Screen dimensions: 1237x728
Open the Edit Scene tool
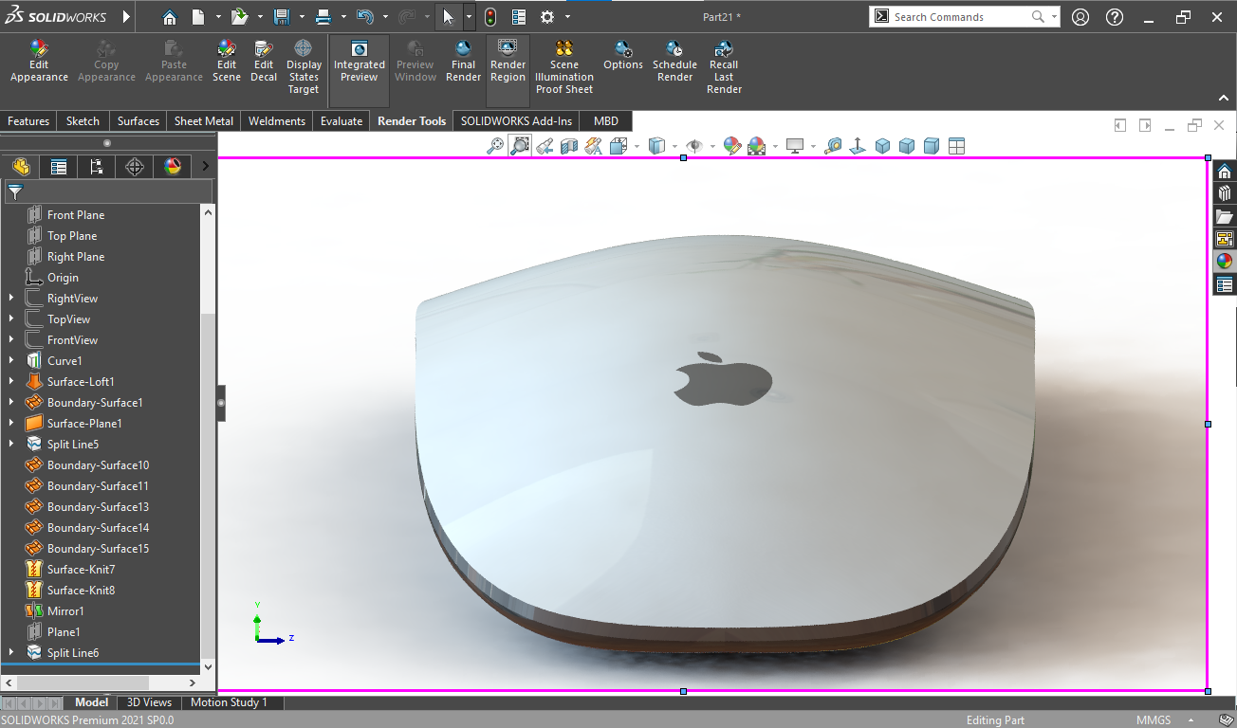click(x=226, y=61)
